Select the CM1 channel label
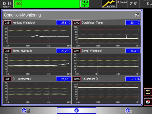 coord(7,23)
